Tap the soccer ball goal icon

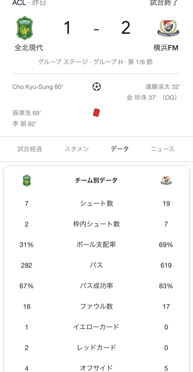(x=97, y=87)
